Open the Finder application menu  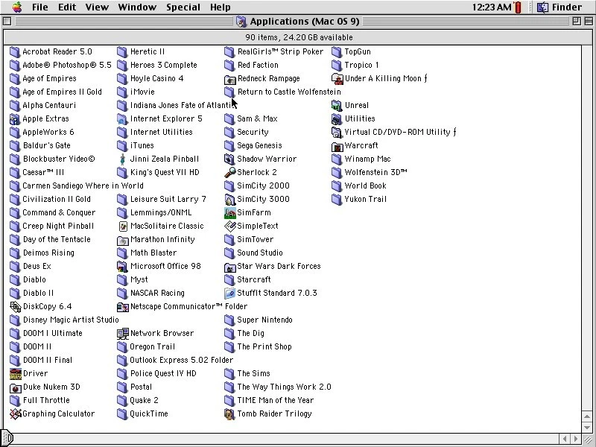559,7
